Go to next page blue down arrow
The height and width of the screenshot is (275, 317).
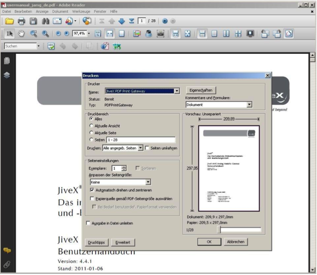tap(121, 21)
